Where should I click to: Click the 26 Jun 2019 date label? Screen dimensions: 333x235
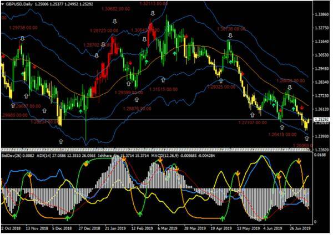pos(300,228)
